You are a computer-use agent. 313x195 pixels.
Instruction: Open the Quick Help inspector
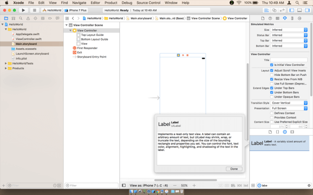point(270,18)
